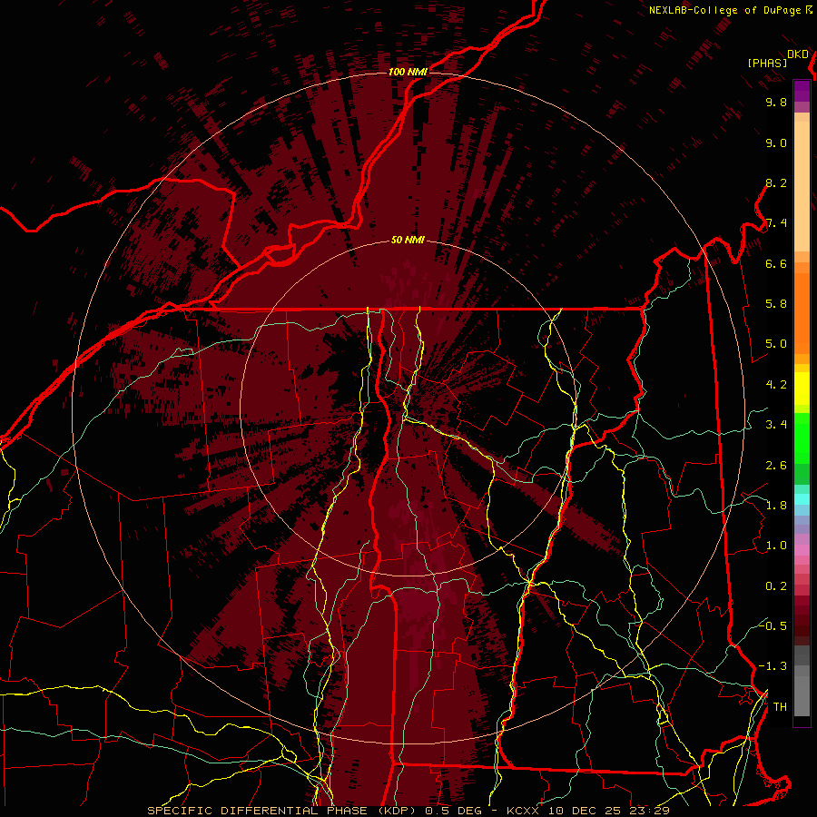Click the [PHAS] legend heading
The image size is (817, 817).
click(767, 64)
